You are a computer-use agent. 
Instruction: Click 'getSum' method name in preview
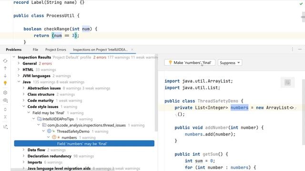pos(210,154)
